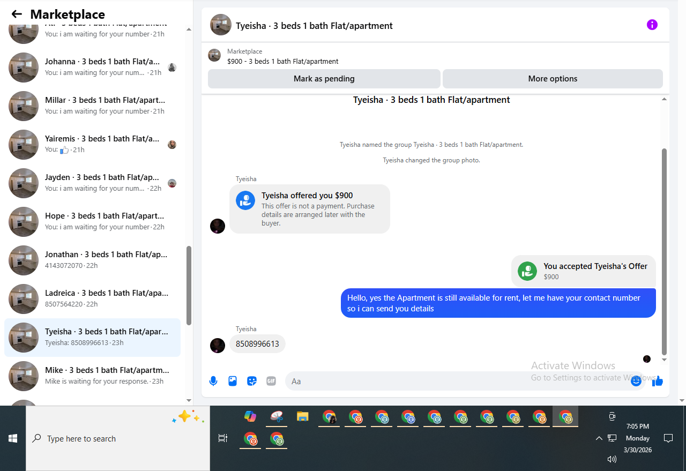Open Jayden's chat conversation
Screen dimensions: 686x471
[x=92, y=183]
